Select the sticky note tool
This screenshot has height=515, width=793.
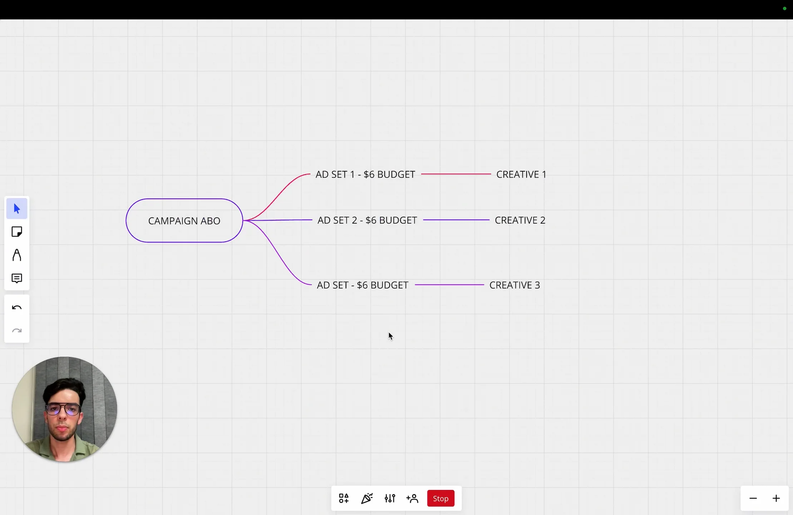[x=17, y=232]
